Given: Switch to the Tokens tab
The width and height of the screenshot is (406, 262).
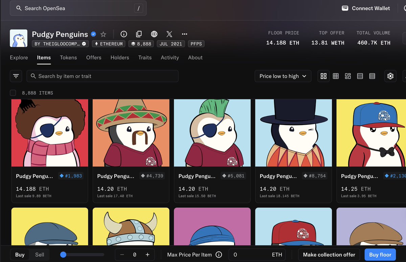Looking at the screenshot, I should pos(68,58).
